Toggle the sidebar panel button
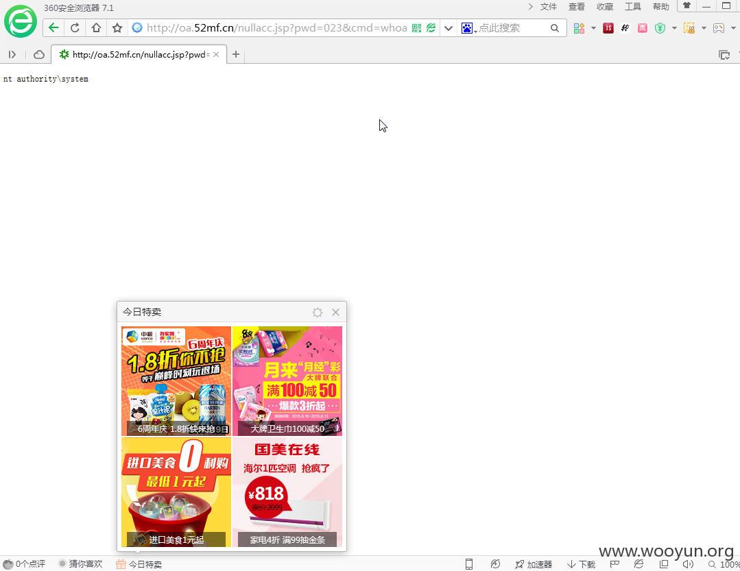 coord(12,55)
